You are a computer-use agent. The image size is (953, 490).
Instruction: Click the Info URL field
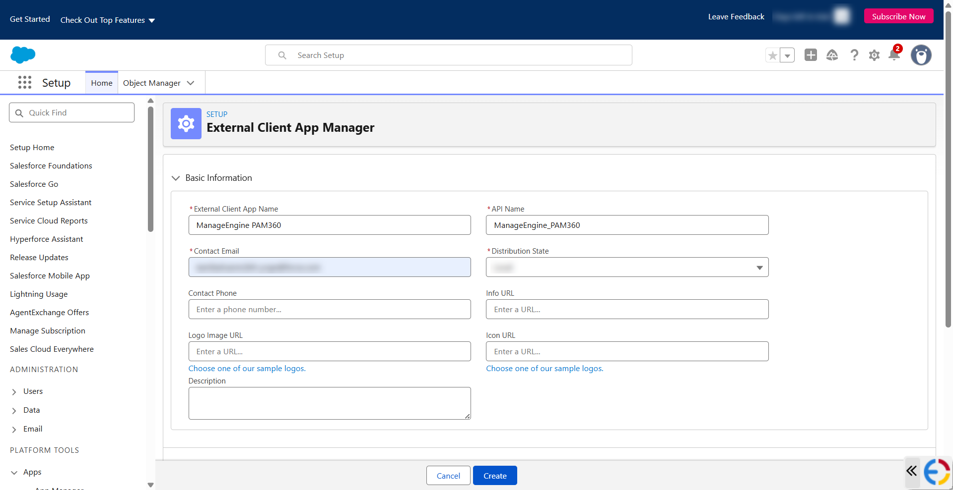tap(627, 309)
